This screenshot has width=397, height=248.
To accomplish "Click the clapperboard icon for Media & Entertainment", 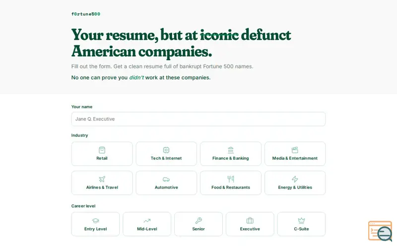I will coord(295,150).
